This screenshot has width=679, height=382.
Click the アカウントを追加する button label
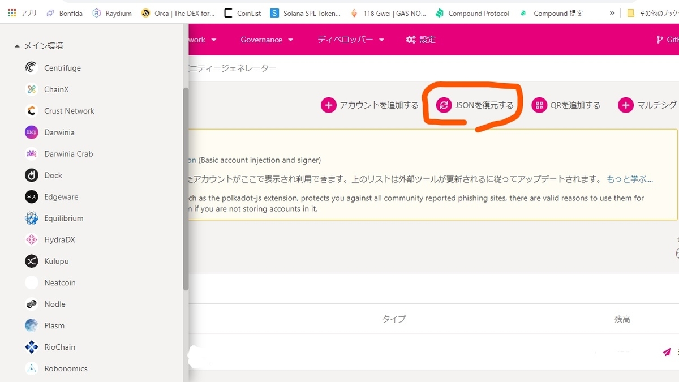pos(379,105)
